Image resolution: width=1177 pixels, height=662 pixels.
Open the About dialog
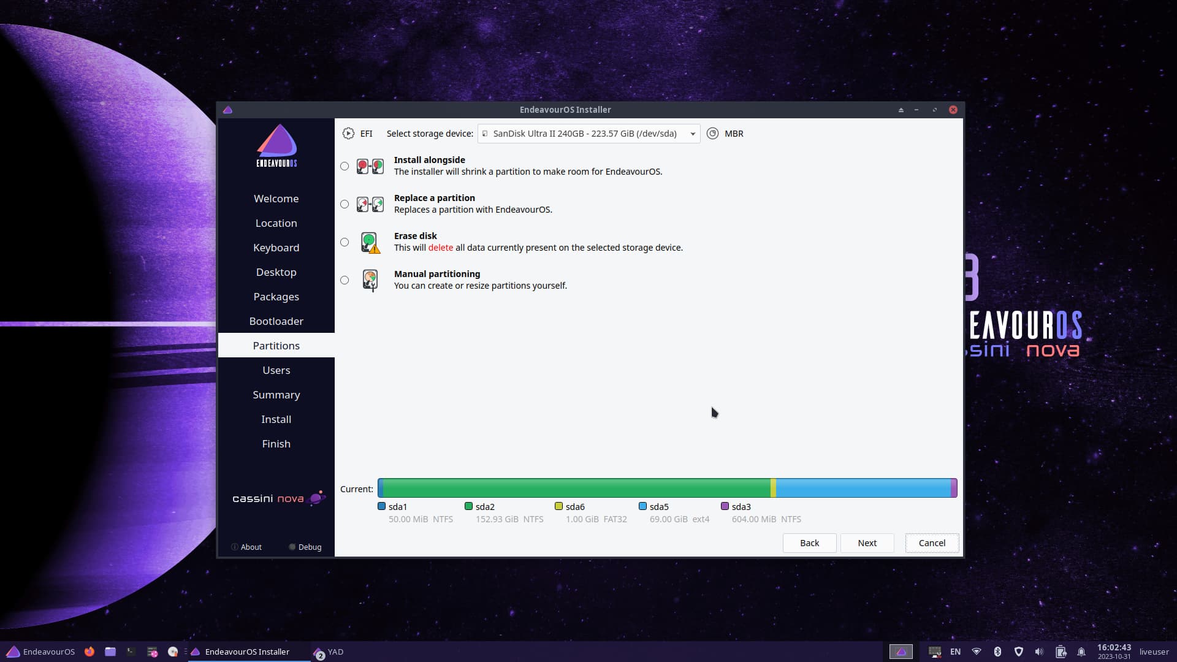246,547
